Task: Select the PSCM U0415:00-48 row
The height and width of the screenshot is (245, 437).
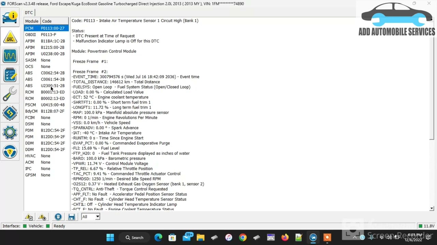Action: point(46,105)
